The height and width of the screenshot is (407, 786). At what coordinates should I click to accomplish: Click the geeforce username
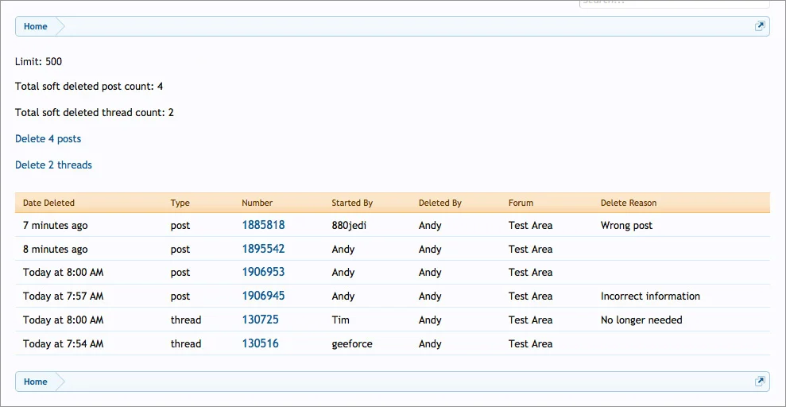[x=352, y=344]
